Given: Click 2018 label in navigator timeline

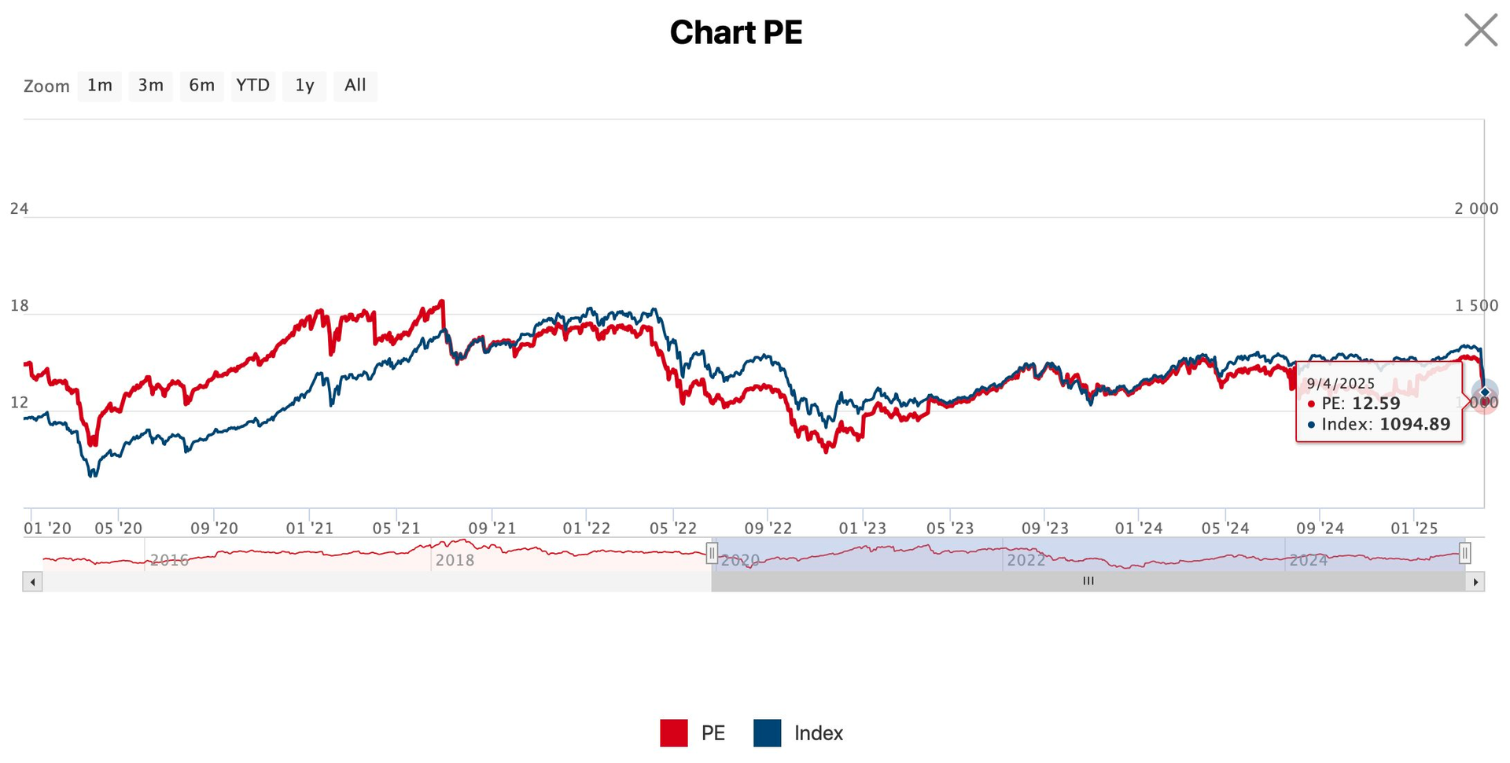Looking at the screenshot, I should (455, 560).
